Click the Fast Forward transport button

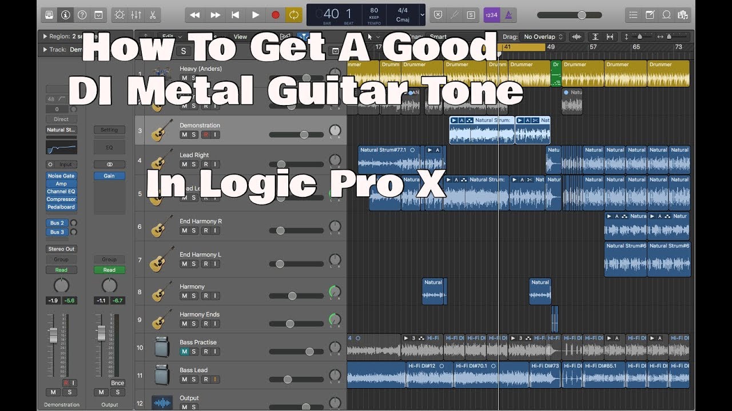[215, 15]
